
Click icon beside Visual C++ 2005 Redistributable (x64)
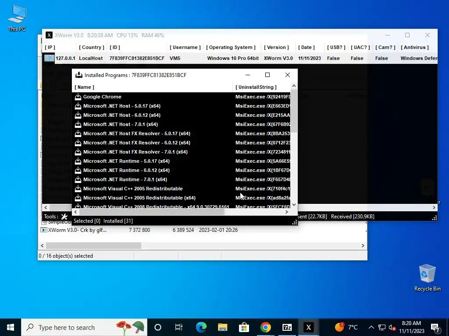(x=78, y=197)
